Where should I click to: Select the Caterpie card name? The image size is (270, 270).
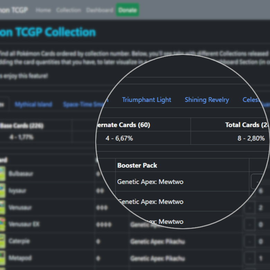19,241
